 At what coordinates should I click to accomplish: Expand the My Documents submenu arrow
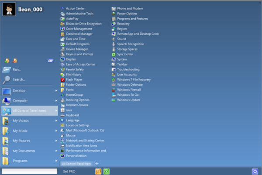[x=56, y=151]
